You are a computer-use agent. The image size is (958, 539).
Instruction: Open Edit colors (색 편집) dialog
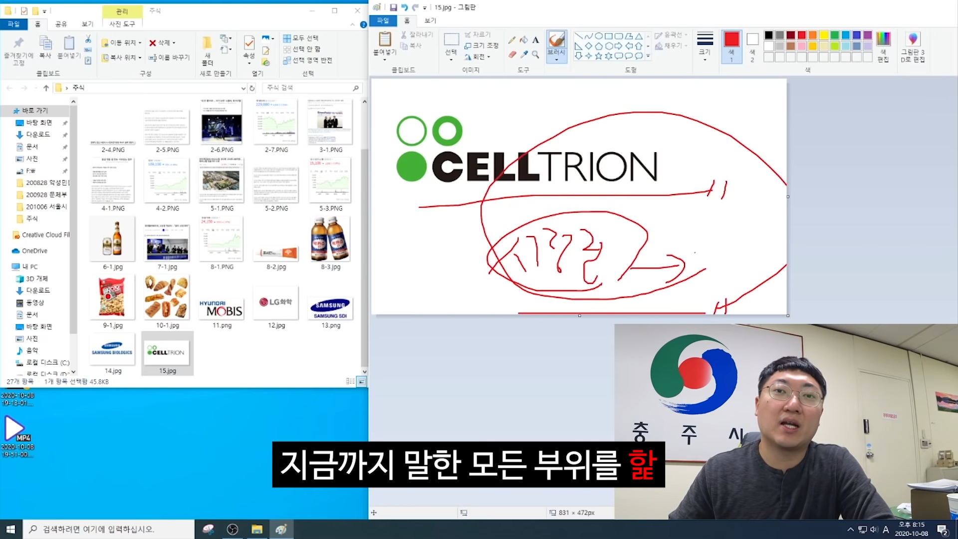pos(883,47)
